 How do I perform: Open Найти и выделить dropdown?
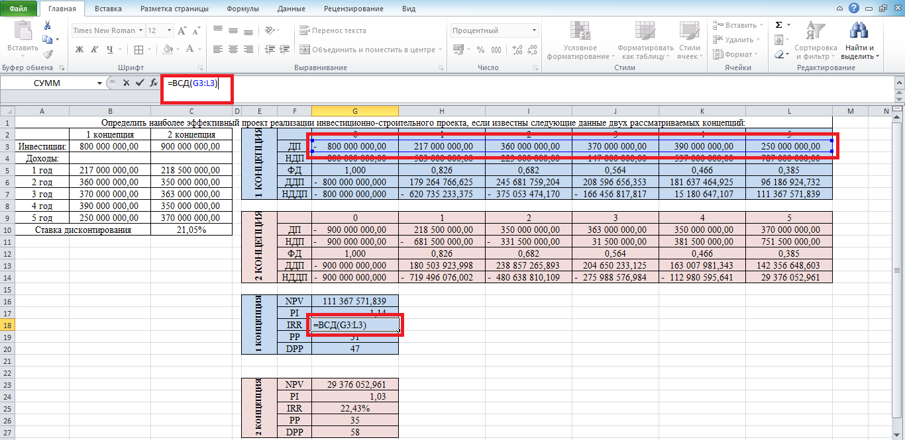tap(860, 40)
